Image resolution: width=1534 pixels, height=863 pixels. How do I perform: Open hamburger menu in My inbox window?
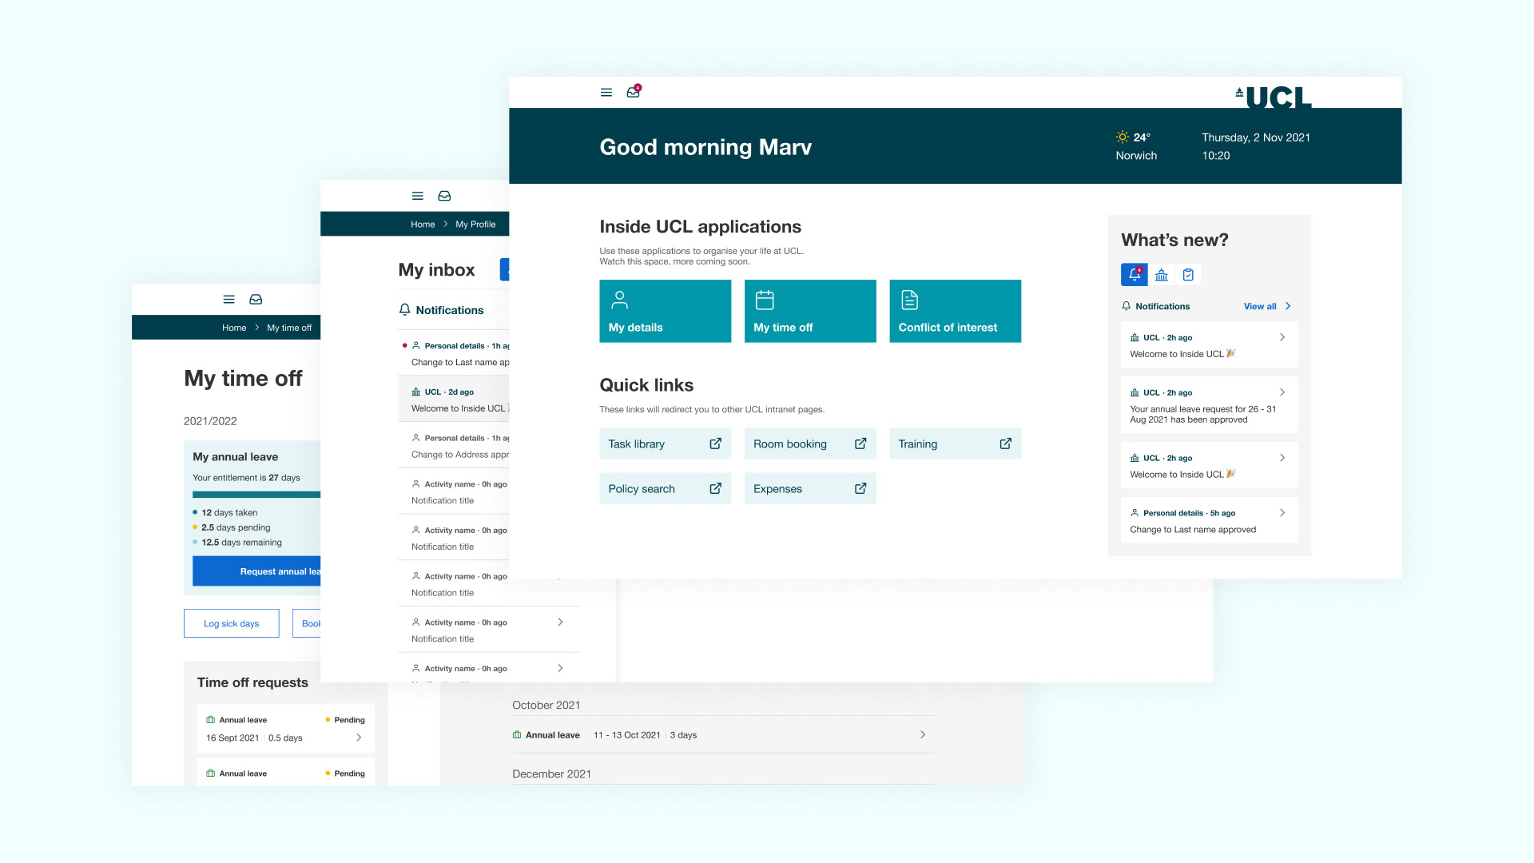417,196
